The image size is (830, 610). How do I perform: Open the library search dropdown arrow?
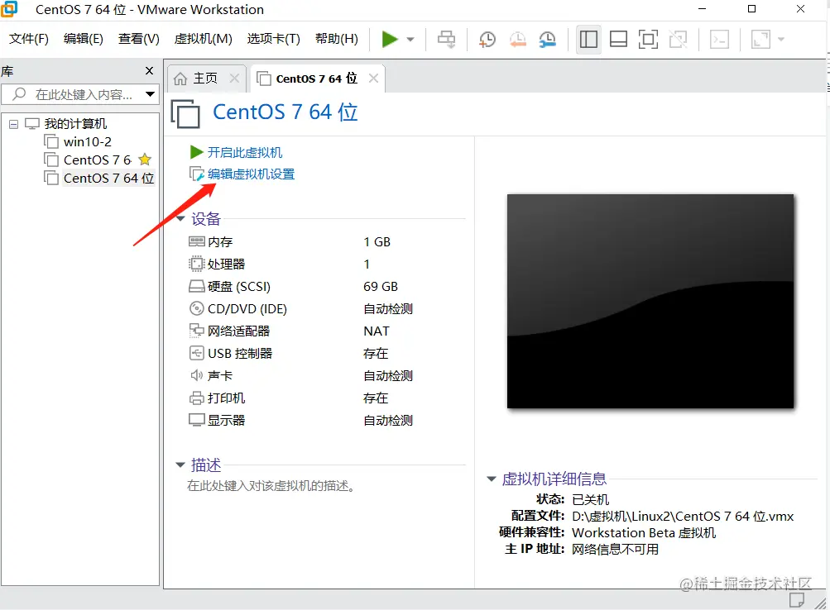click(149, 93)
